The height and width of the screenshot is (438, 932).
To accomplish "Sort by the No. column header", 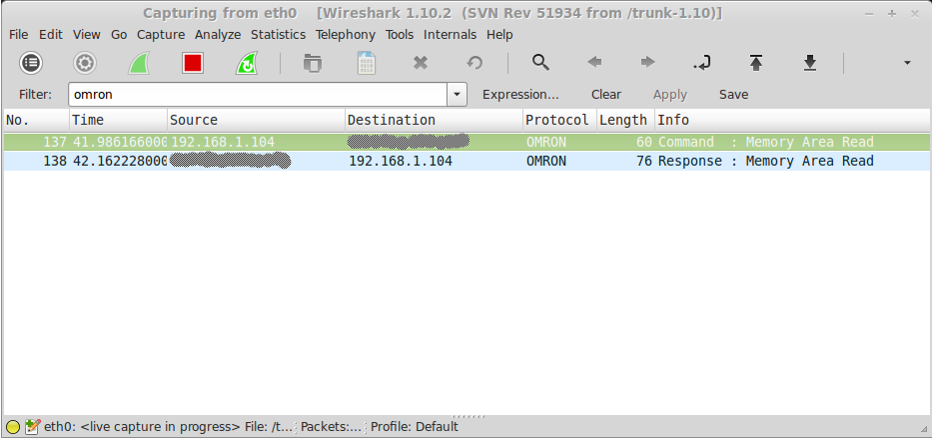I will pos(36,120).
